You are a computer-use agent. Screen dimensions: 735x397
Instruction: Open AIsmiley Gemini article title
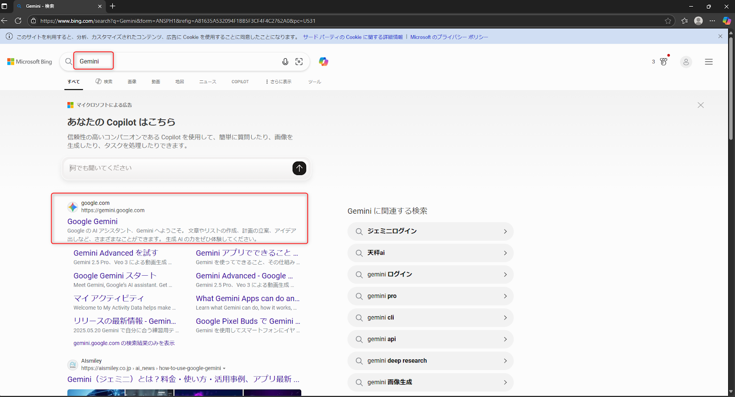(x=183, y=379)
